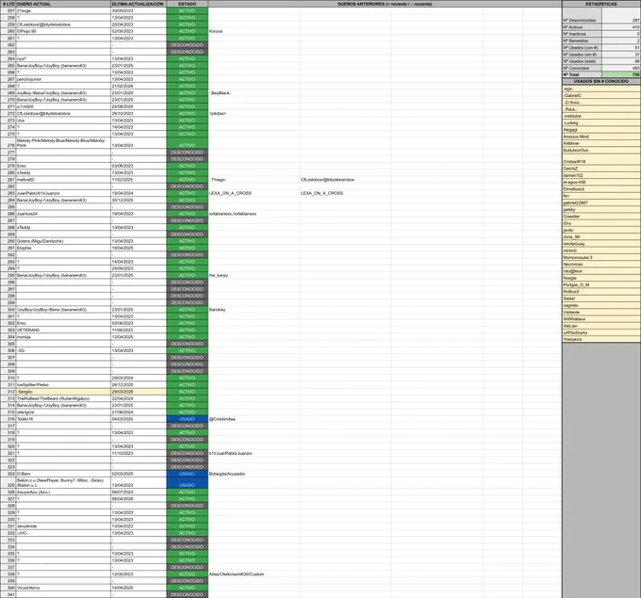
Task: Select owner cell 'O-Bam' in row 324
Action: click(x=63, y=474)
